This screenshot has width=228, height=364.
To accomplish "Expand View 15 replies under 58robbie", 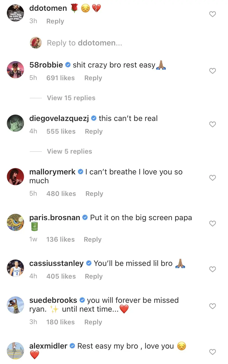I will pos(71,98).
